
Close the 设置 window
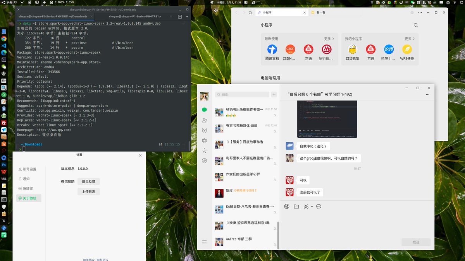[x=140, y=155]
